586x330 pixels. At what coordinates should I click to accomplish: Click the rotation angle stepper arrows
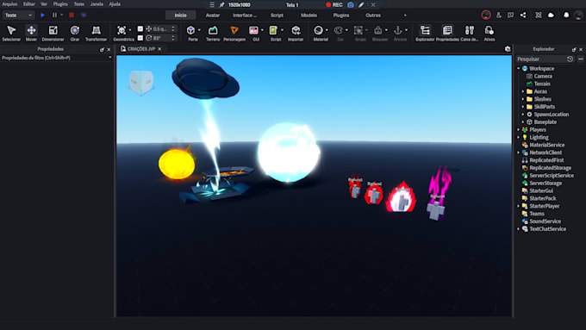point(173,38)
